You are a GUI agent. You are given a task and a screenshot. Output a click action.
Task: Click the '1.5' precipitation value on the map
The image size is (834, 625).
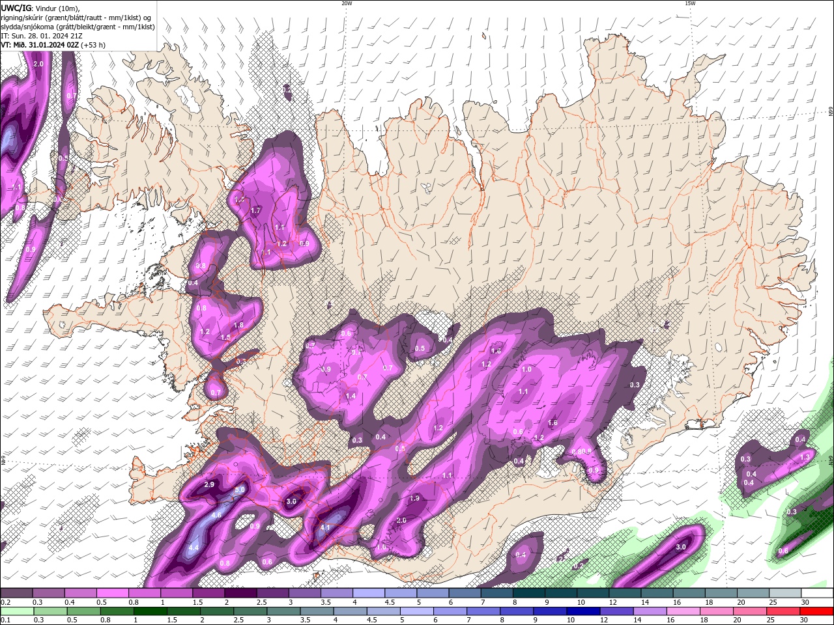[x=225, y=337]
